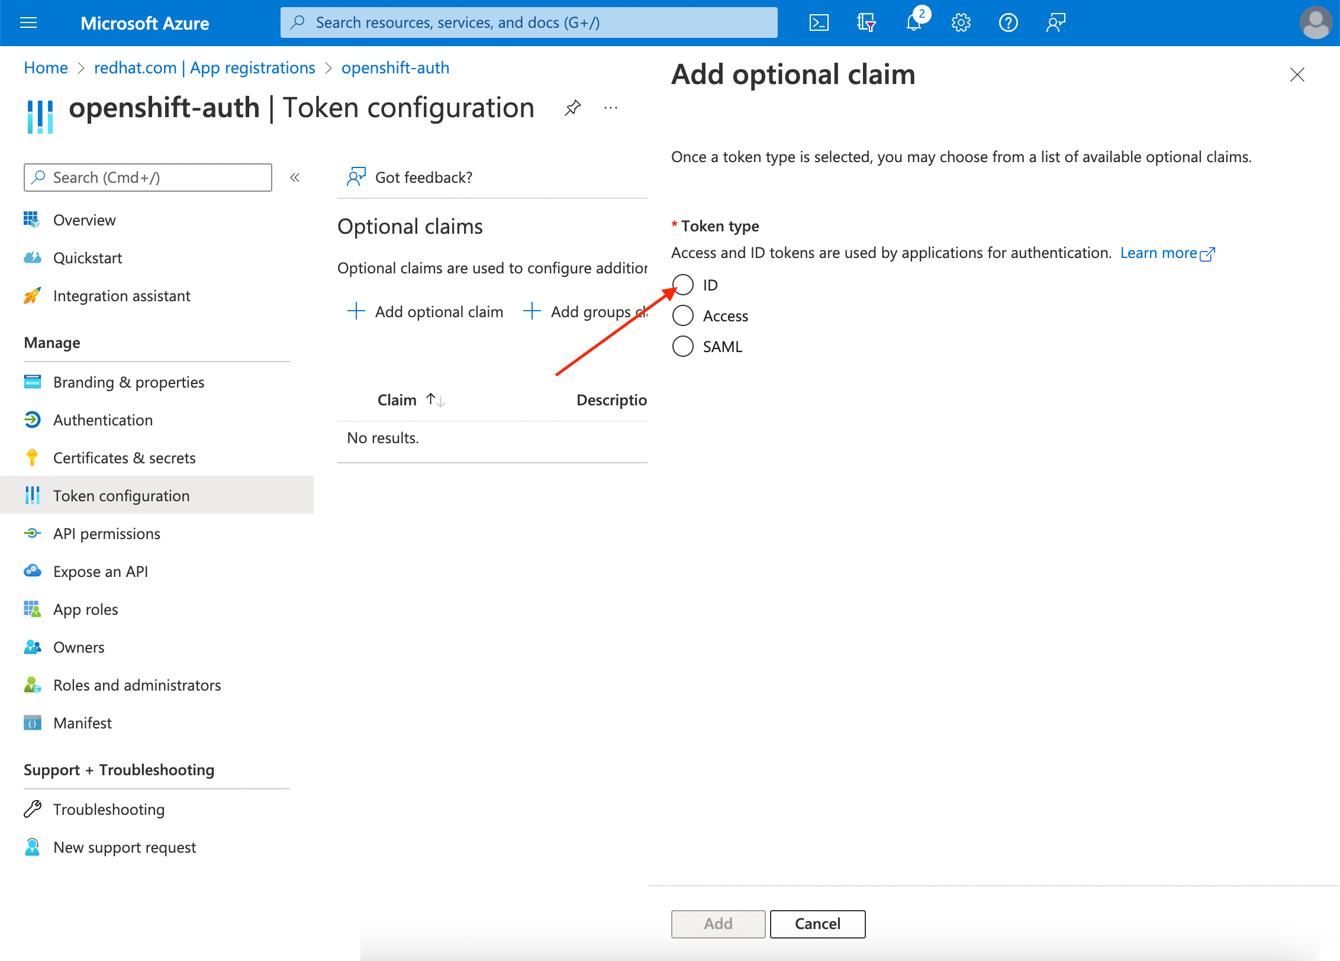
Task: Select the Access token type
Action: pos(683,315)
